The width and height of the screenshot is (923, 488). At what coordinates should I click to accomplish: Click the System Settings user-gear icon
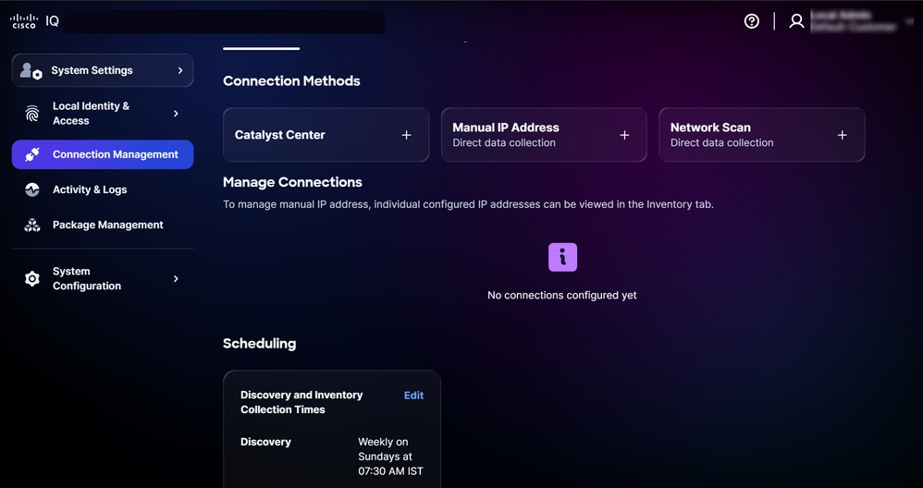point(31,70)
